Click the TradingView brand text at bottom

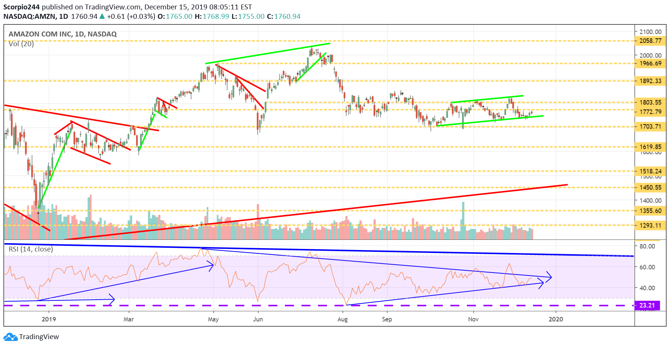tap(39, 337)
